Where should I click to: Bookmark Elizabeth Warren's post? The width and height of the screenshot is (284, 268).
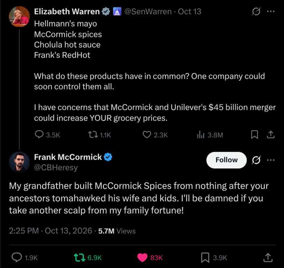(x=254, y=135)
